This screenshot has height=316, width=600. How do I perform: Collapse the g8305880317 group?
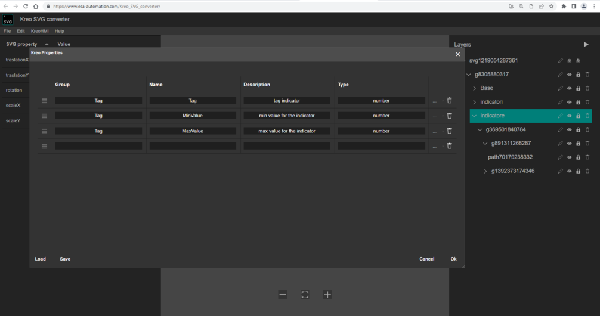(469, 75)
